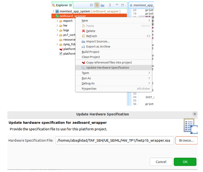Click the ps7_cort folder icon
This screenshot has height=172, width=203.
(61, 35)
